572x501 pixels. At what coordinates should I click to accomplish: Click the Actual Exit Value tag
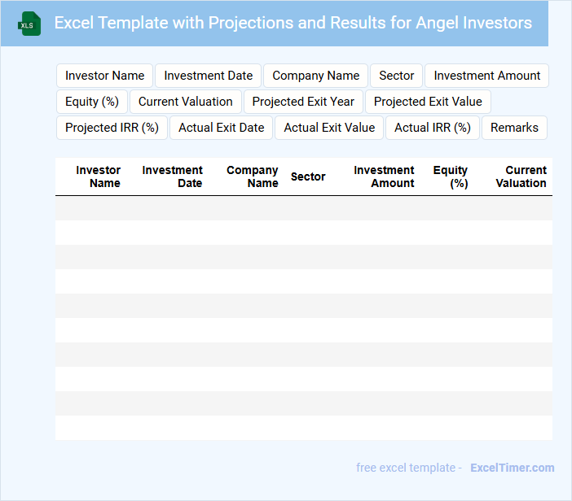pyautogui.click(x=329, y=128)
